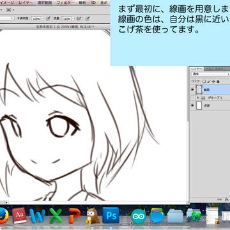Image resolution: width=230 pixels, height=230 pixels.
Task: Click the Photoshop Ps icon in Dock
Action: point(111,215)
